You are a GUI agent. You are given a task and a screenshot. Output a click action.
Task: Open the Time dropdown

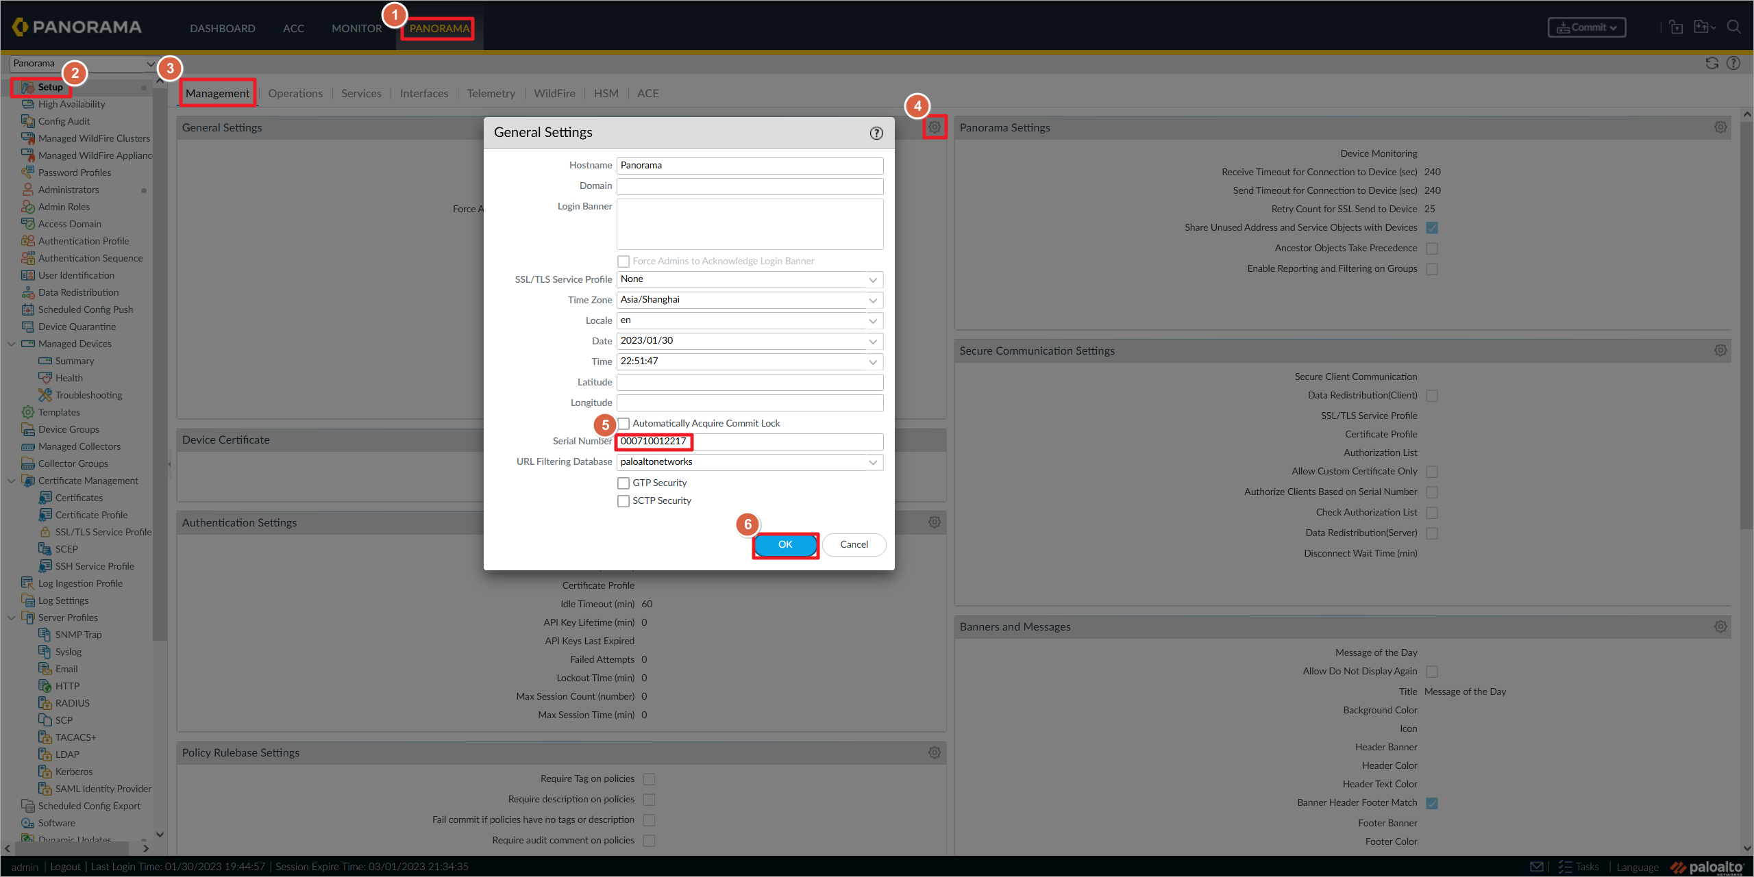(x=873, y=361)
